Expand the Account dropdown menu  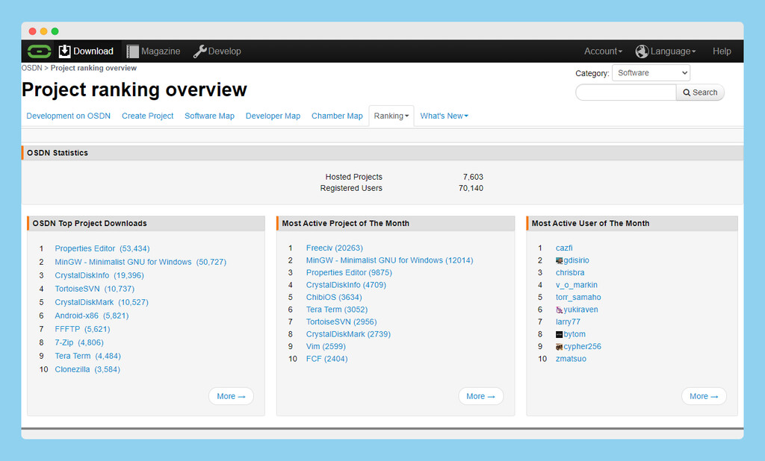(603, 51)
